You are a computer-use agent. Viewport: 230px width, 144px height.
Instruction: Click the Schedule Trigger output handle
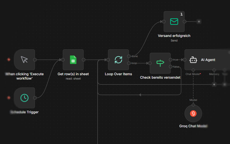[35, 98]
